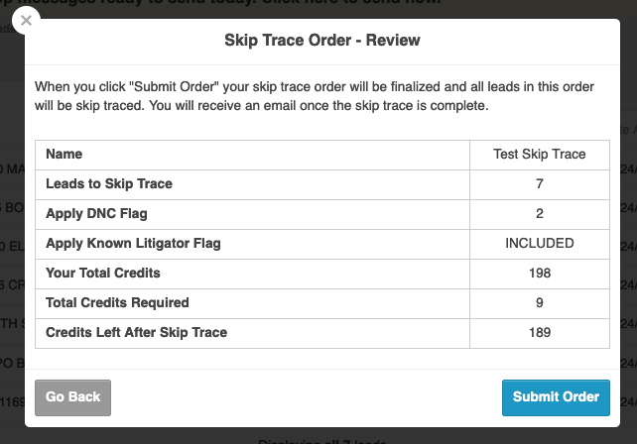Select the Name row label
This screenshot has width=637, height=444.
(64, 155)
